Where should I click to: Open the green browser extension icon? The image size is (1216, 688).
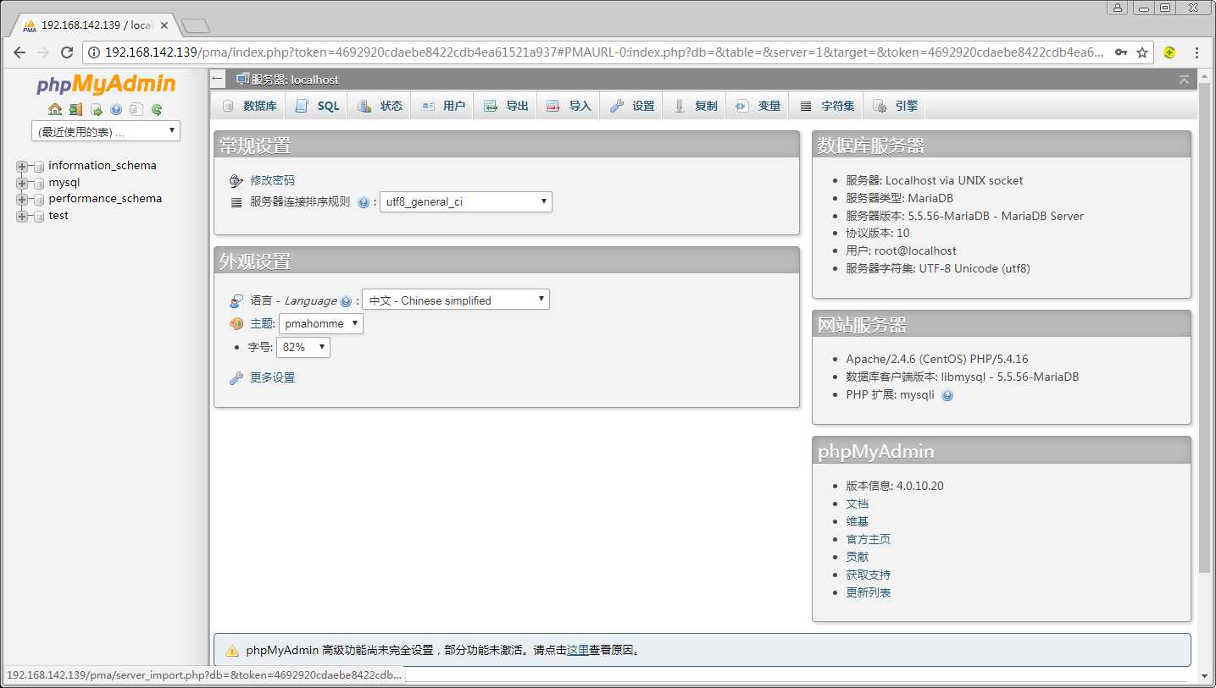(x=1169, y=52)
